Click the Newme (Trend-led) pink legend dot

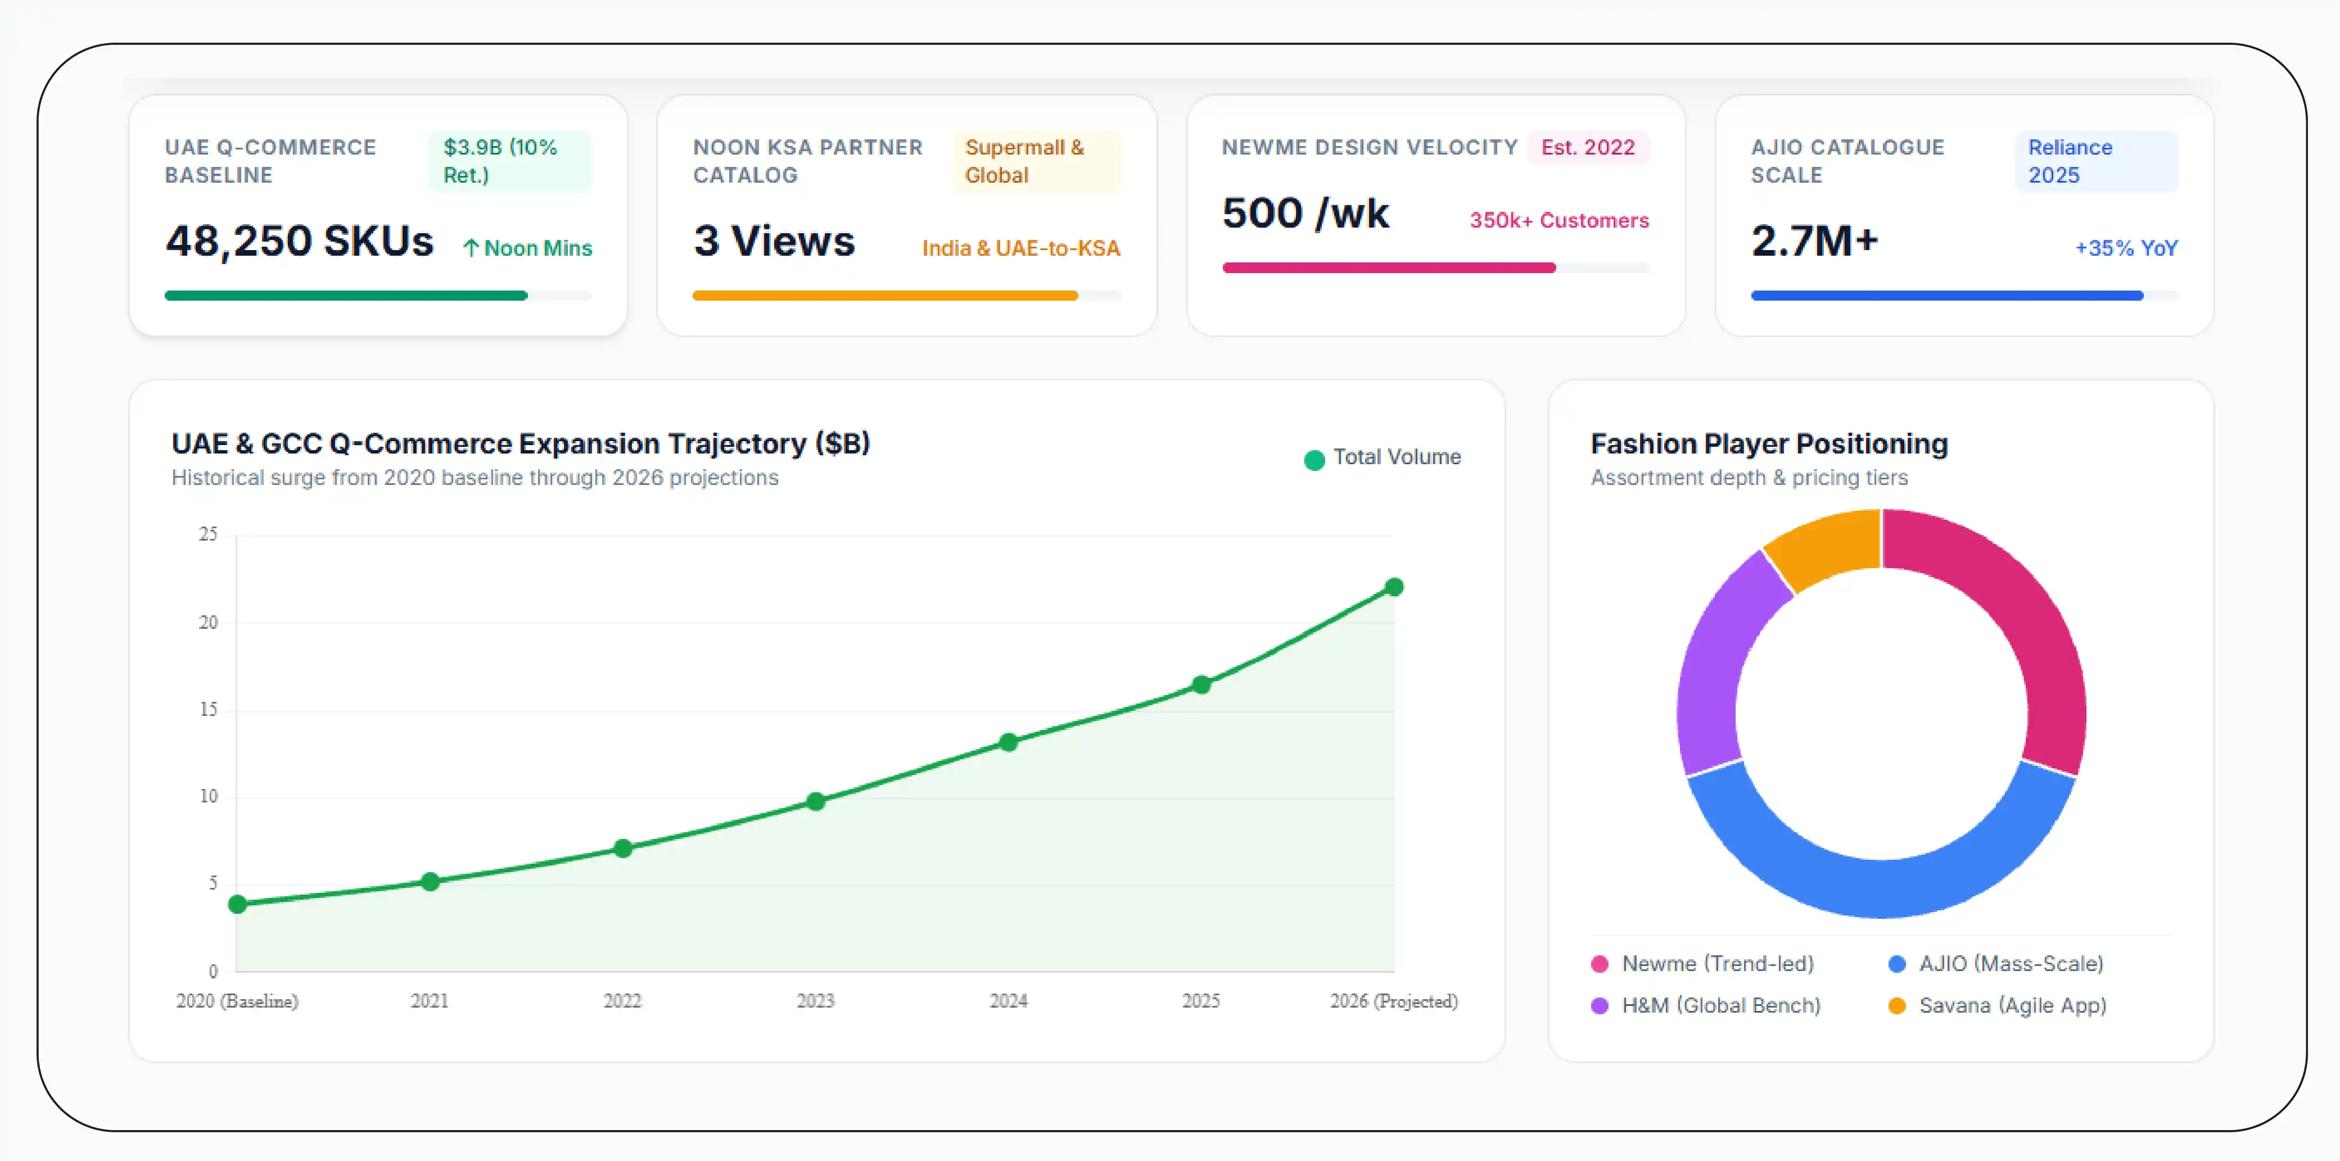[1600, 964]
